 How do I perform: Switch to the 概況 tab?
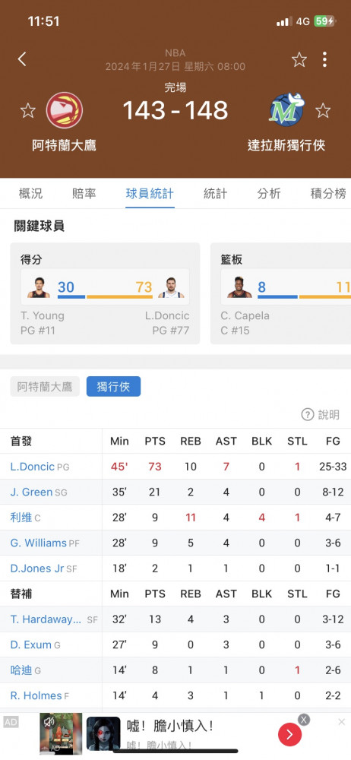tap(30, 194)
